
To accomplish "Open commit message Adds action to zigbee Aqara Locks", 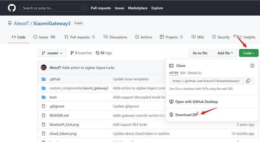I will 88,67.
